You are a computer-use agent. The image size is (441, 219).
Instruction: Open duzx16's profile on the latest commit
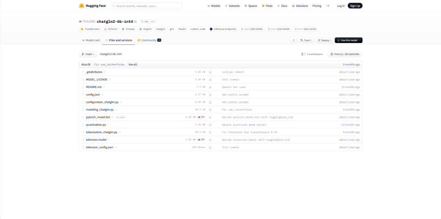tap(86, 64)
